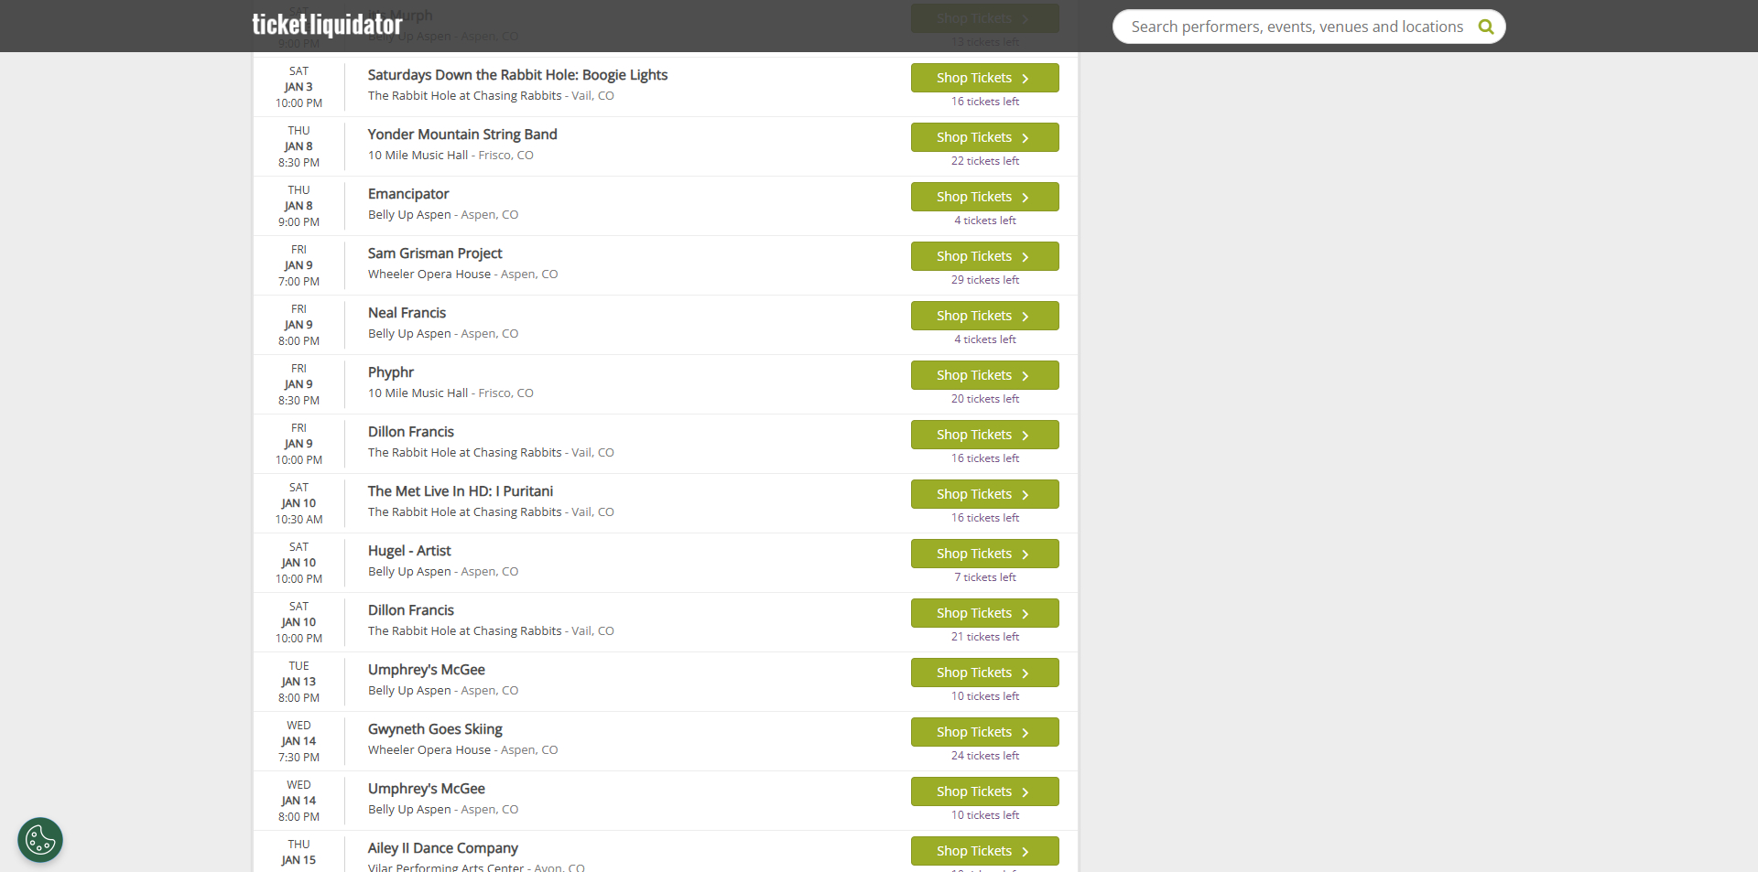Shop tickets for Sam Grisman Project
This screenshot has height=872, width=1758.
click(x=984, y=256)
